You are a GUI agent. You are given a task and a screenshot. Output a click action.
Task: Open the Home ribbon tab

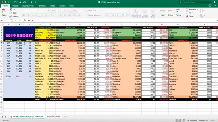click(x=5, y=6)
